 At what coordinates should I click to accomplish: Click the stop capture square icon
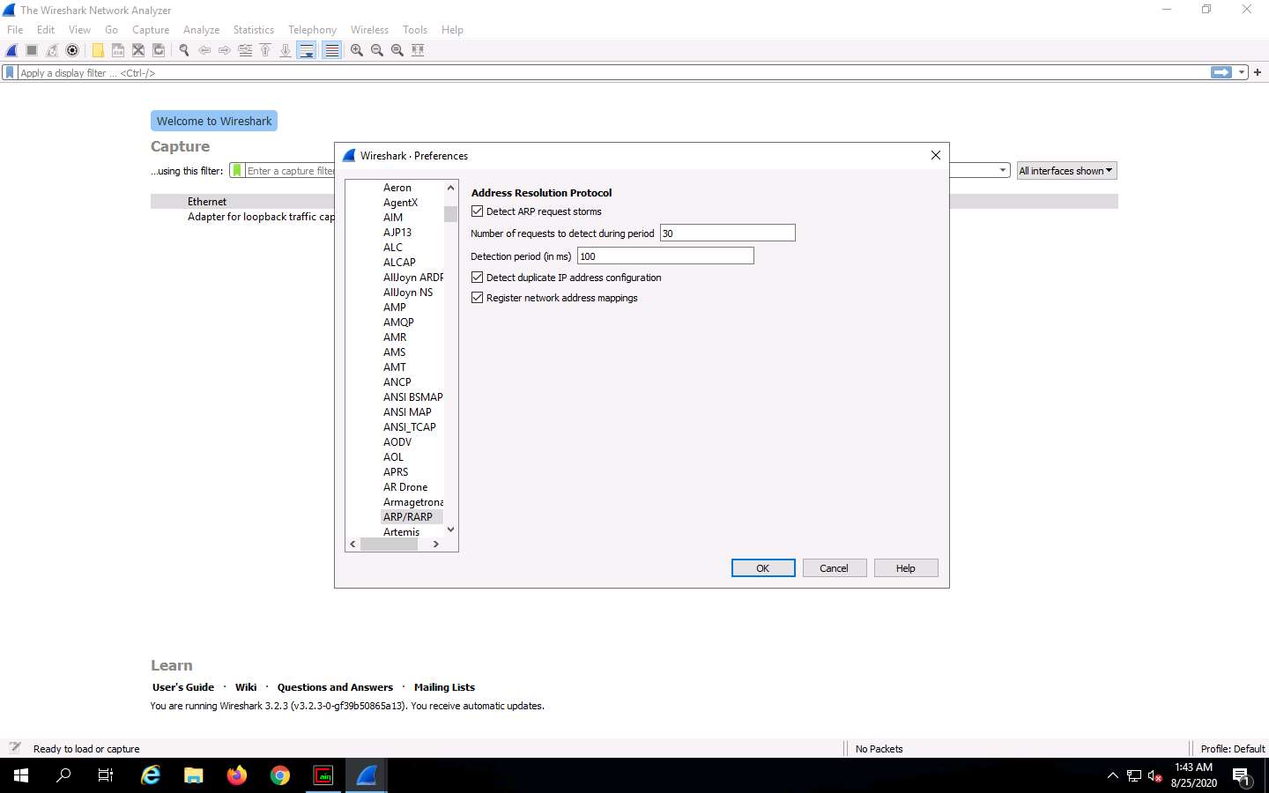(x=32, y=50)
